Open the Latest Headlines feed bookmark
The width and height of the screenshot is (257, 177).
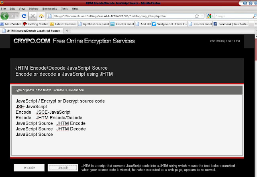click(63, 24)
